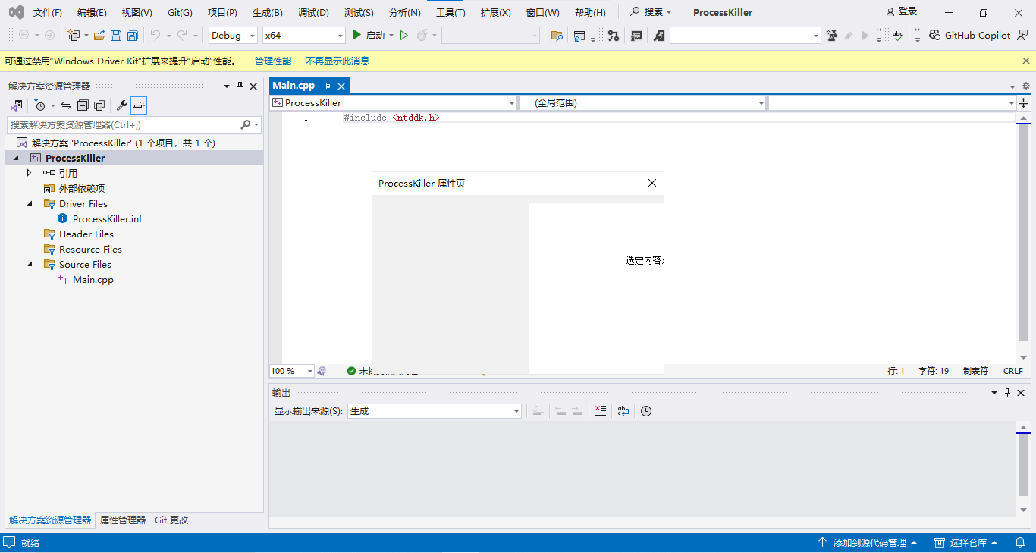Open the (全局范围) scope dropdown
Screen dimensions: 1036x553
642,102
